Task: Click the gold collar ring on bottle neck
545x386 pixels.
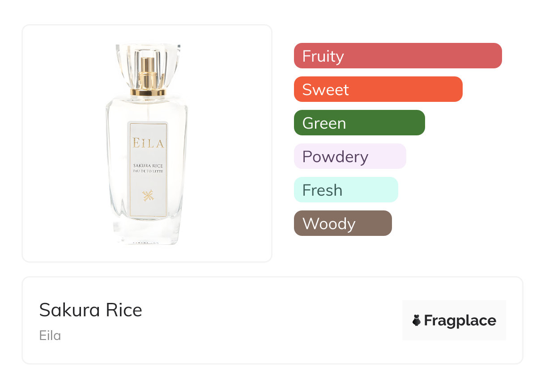Action: (148, 92)
